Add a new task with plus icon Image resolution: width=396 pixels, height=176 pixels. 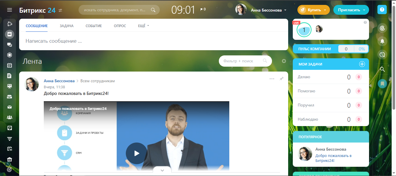pyautogui.click(x=362, y=64)
